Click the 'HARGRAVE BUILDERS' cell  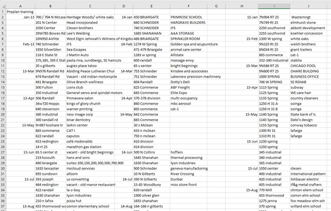(x=188, y=23)
